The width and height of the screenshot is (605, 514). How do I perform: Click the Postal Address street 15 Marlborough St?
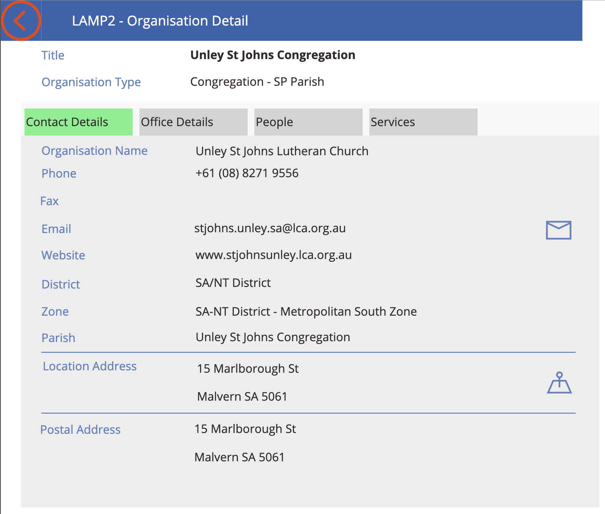click(245, 429)
